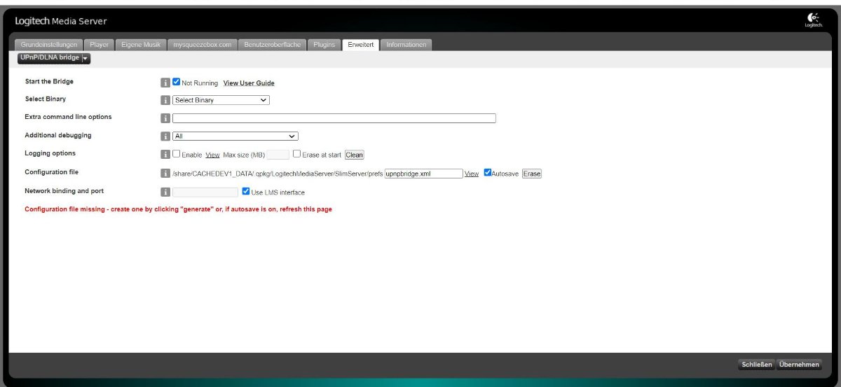Click info icon for Additional debugging
The image size is (841, 387).
coord(165,136)
